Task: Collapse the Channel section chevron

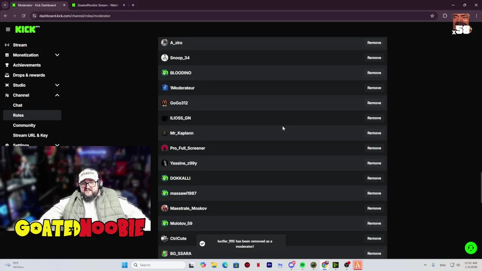Action: [57, 95]
